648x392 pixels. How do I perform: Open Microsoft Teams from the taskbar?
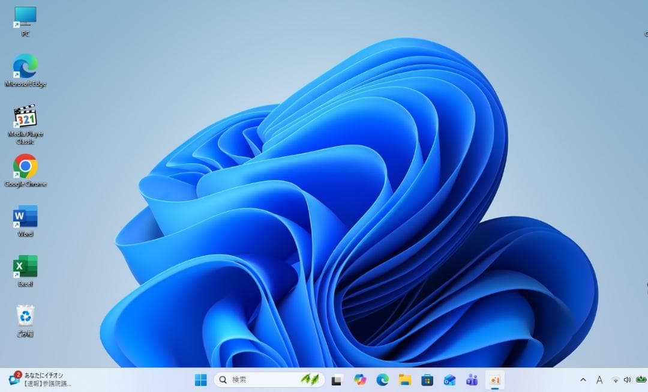coord(472,380)
